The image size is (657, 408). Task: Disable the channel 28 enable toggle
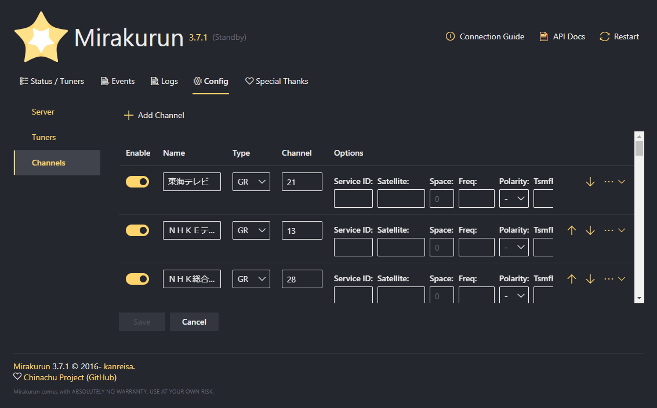pyautogui.click(x=137, y=279)
